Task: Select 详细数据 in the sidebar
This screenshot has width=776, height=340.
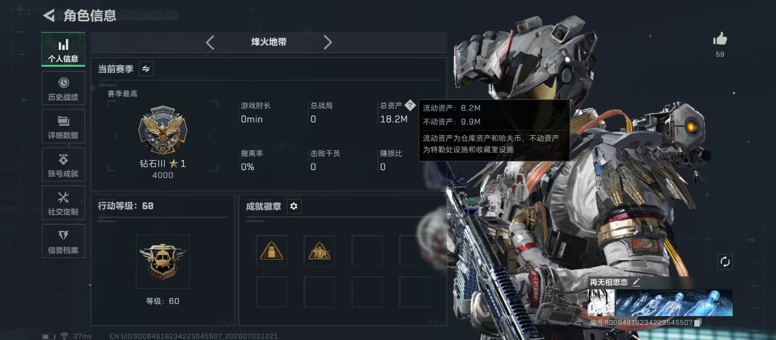Action: point(63,126)
